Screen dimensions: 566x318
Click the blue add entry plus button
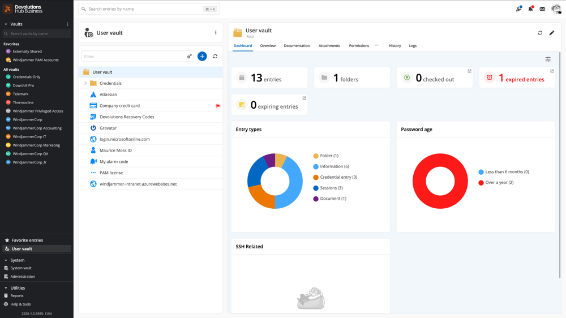202,57
